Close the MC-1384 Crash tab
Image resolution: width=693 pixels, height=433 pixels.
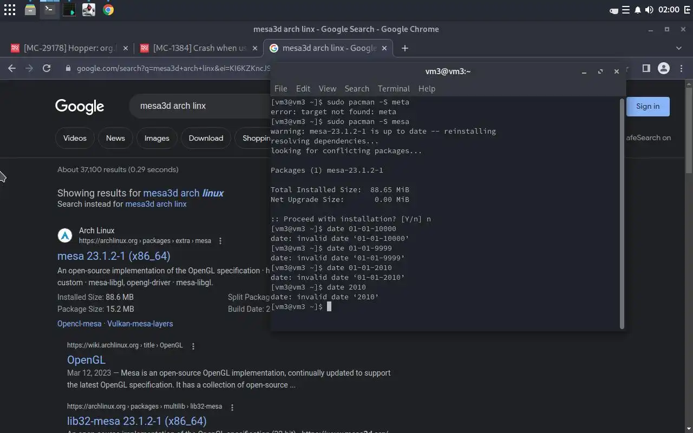pyautogui.click(x=255, y=48)
